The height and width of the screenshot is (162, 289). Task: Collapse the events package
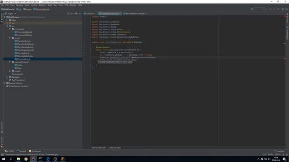click(x=10, y=38)
